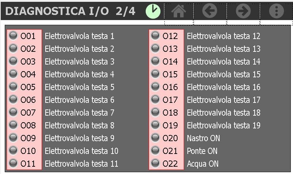The image size is (293, 174).
Task: Activate the O21 Ponte output LED
Action: point(156,151)
